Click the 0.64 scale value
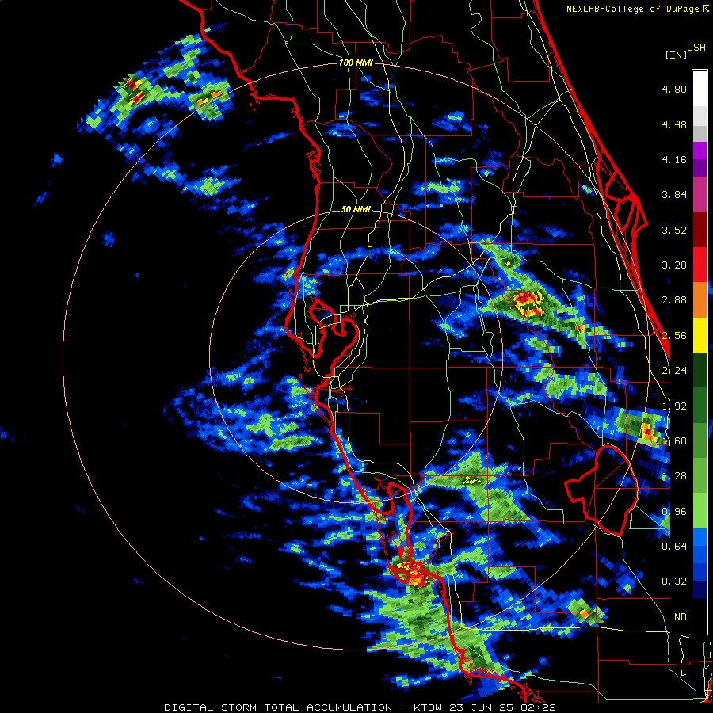This screenshot has height=713, width=713. (x=674, y=547)
